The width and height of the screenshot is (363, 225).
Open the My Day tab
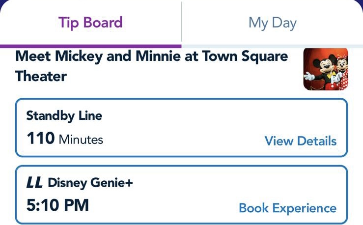[x=272, y=23]
